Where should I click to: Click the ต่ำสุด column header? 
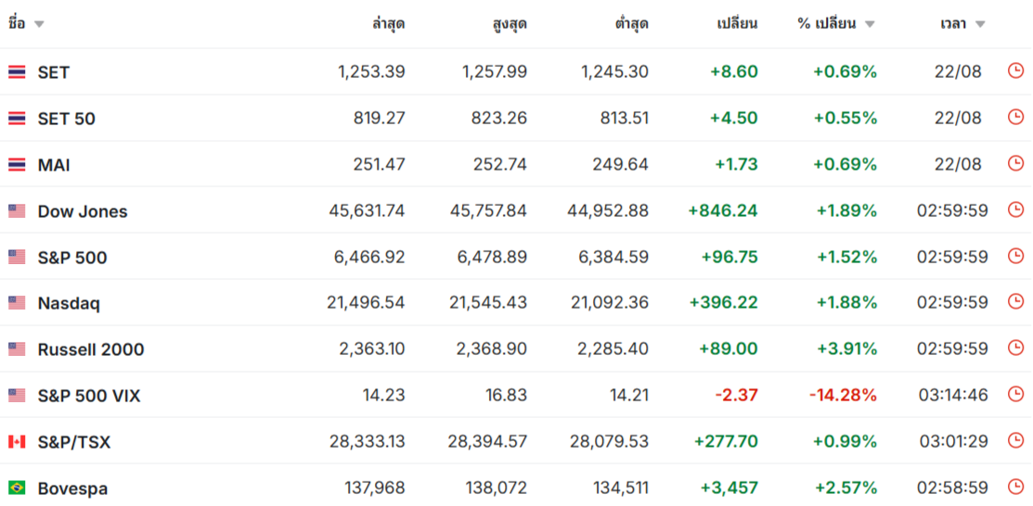tap(630, 24)
